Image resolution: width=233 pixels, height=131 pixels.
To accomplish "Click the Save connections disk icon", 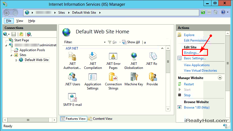I will [14, 34].
